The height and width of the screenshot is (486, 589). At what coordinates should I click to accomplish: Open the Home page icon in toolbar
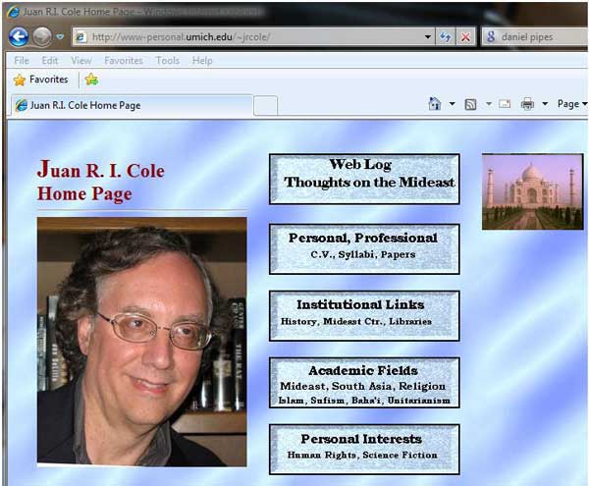click(x=435, y=104)
